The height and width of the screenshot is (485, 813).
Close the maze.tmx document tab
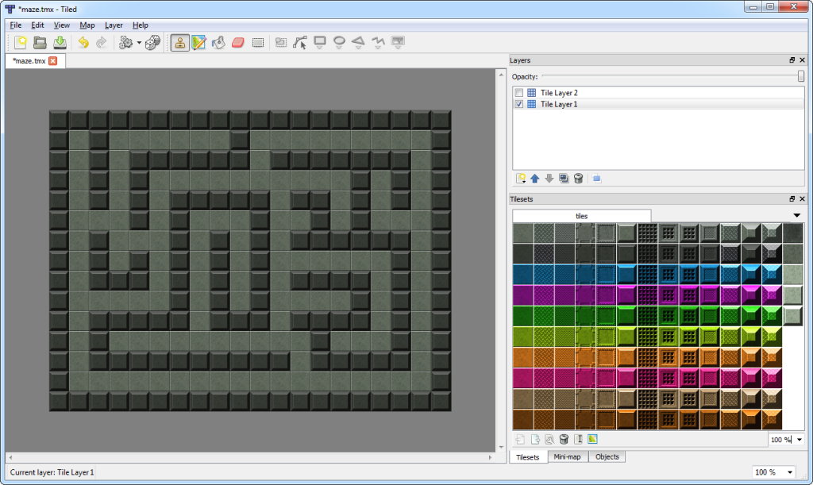(53, 61)
